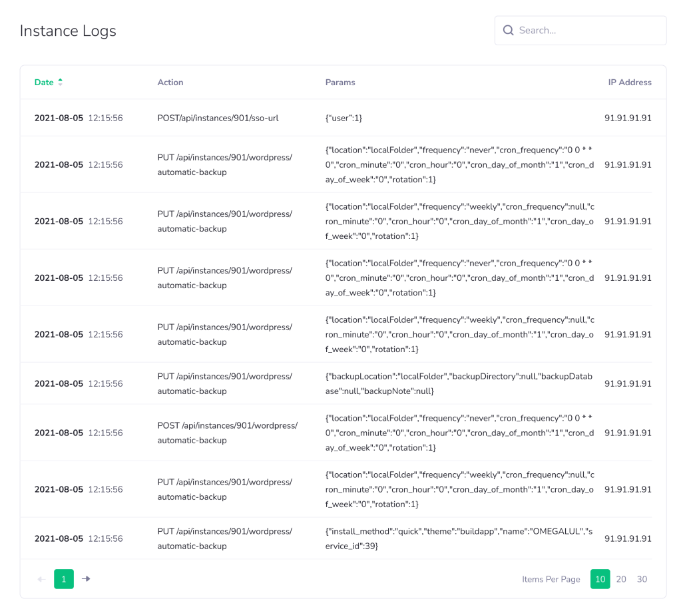Click the OMEGALUL install log entry
687x615 pixels.
coord(343,538)
